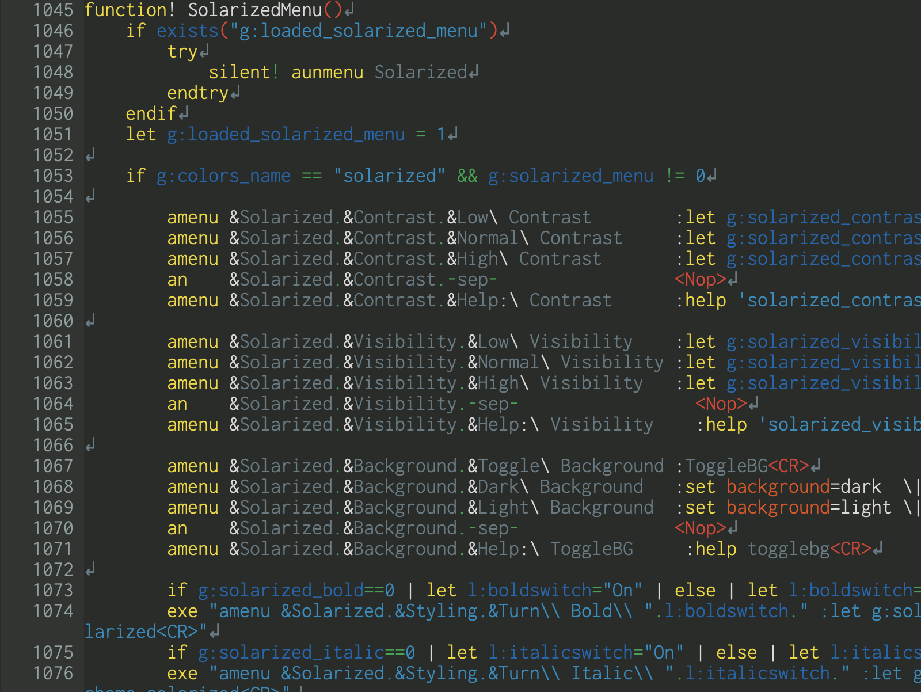The width and height of the screenshot is (921, 692).
Task: Click the silent! keyword on line 1048
Action: point(245,72)
